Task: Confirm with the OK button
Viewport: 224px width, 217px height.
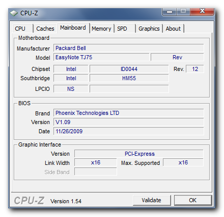Action: (193, 200)
